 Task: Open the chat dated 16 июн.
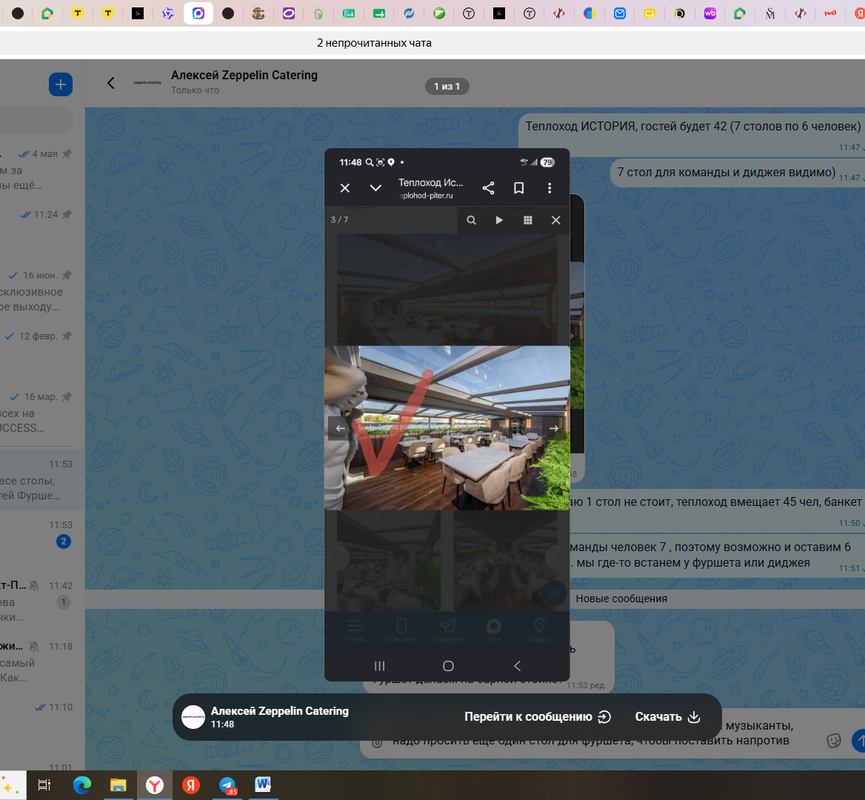tap(36, 291)
